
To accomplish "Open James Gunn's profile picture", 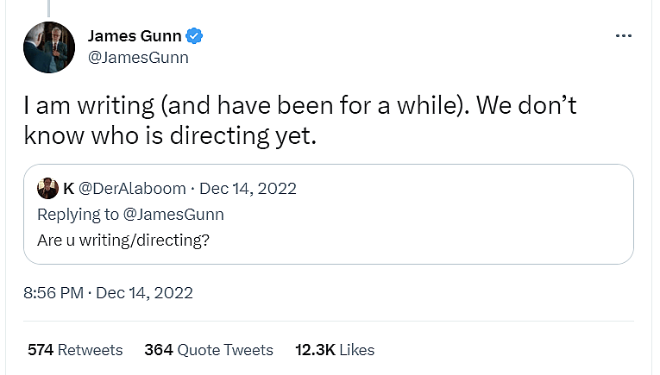I will [51, 47].
